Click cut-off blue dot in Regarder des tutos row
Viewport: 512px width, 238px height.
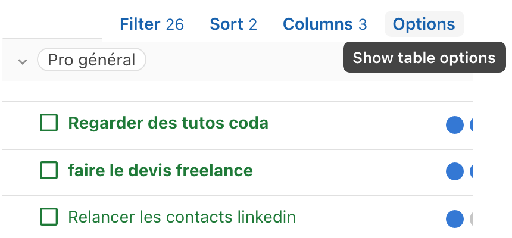(472, 125)
